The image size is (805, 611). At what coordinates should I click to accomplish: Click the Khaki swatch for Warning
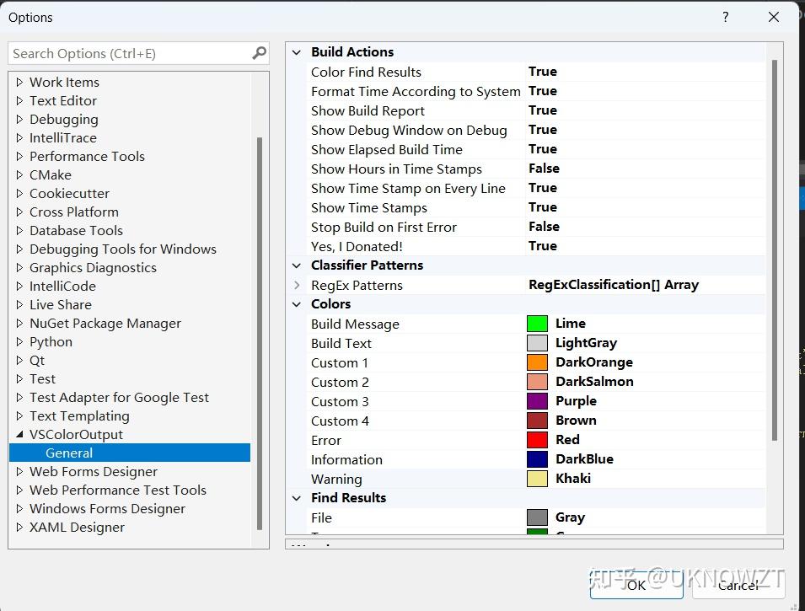tap(537, 479)
